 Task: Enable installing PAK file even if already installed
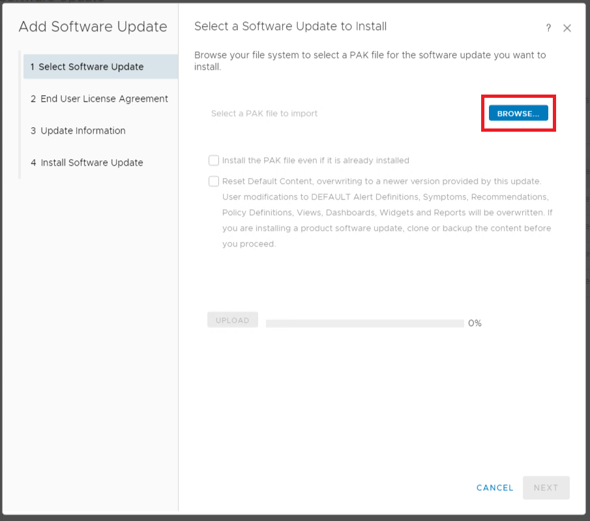click(214, 160)
